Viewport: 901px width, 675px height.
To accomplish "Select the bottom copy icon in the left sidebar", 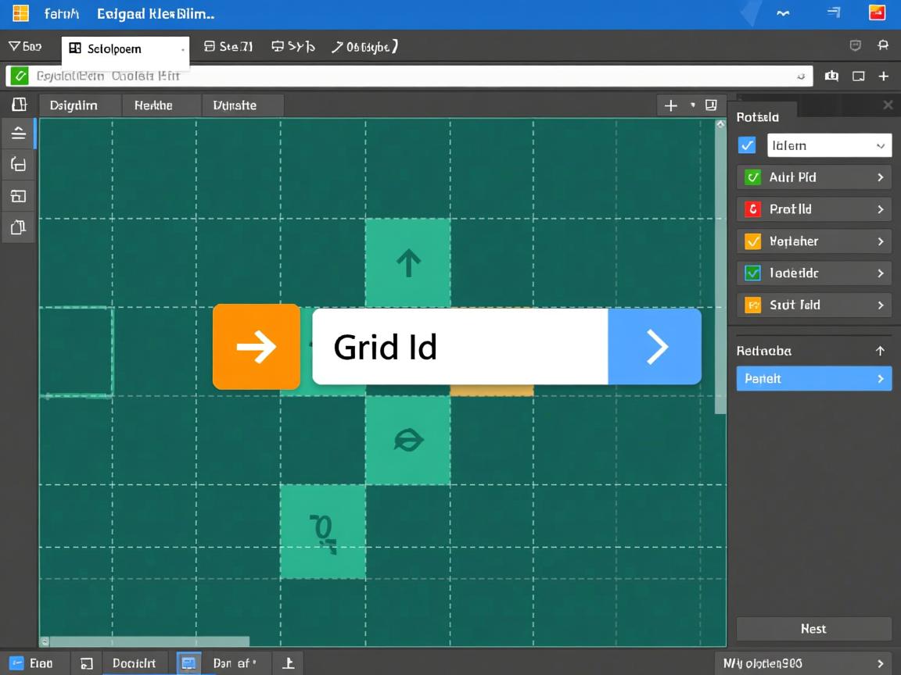I will click(18, 227).
